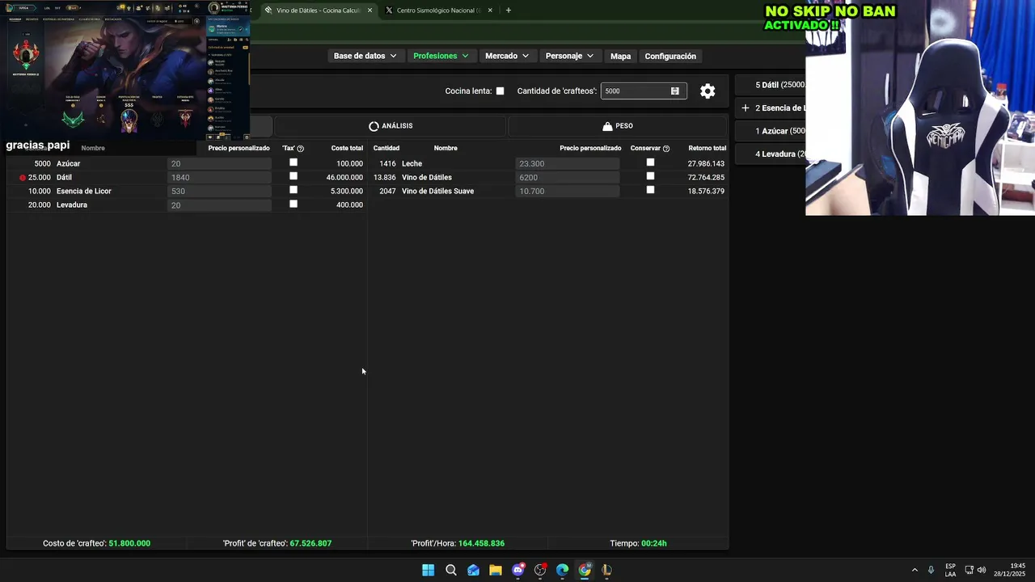This screenshot has width=1035, height=582.
Task: Edit custom price 20 for Azúcar
Action: pos(219,164)
